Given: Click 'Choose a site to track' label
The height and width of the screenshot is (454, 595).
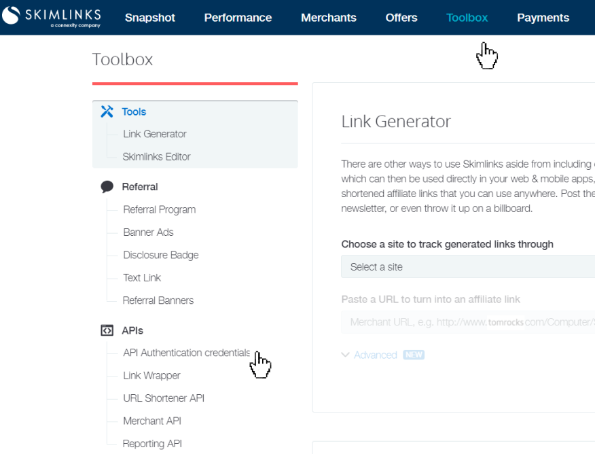Looking at the screenshot, I should click(447, 245).
